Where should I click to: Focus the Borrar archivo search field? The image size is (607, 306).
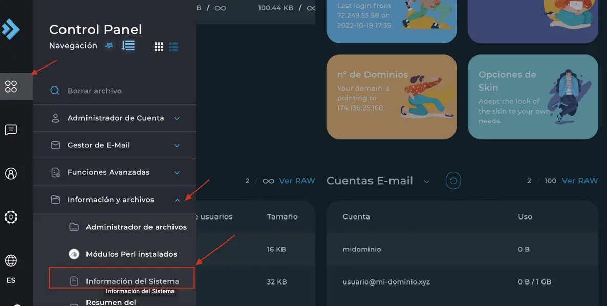pyautogui.click(x=114, y=91)
